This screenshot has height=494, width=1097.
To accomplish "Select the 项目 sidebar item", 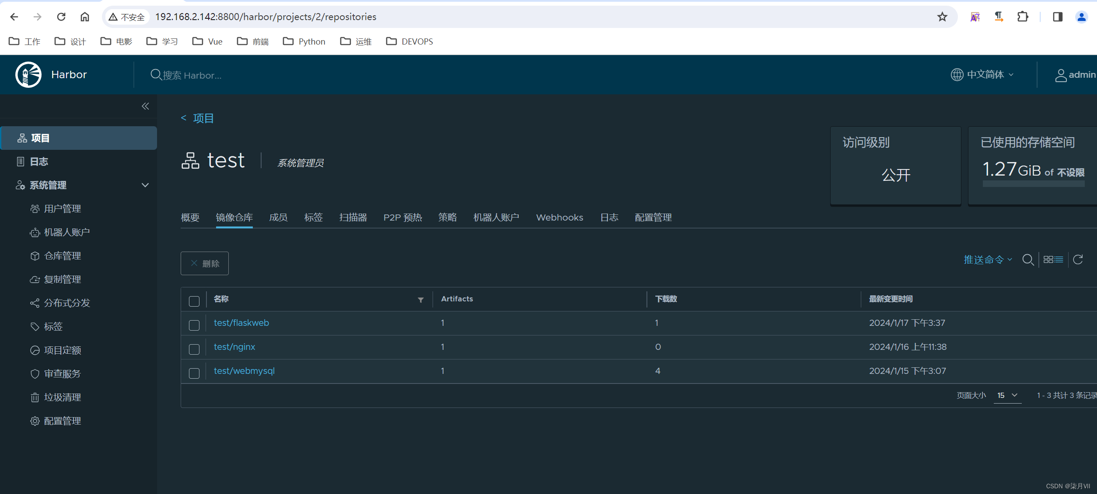I will pyautogui.click(x=79, y=138).
